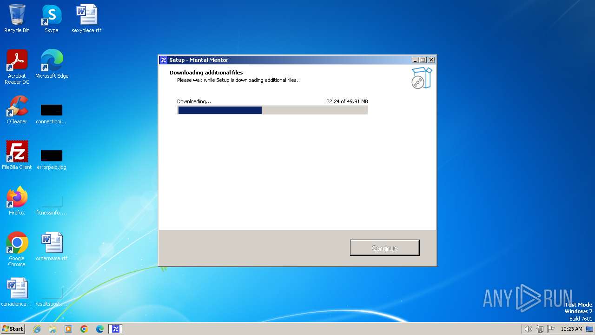The width and height of the screenshot is (595, 335).
Task: Open Windows Media Player taskbar icon
Action: [68, 329]
